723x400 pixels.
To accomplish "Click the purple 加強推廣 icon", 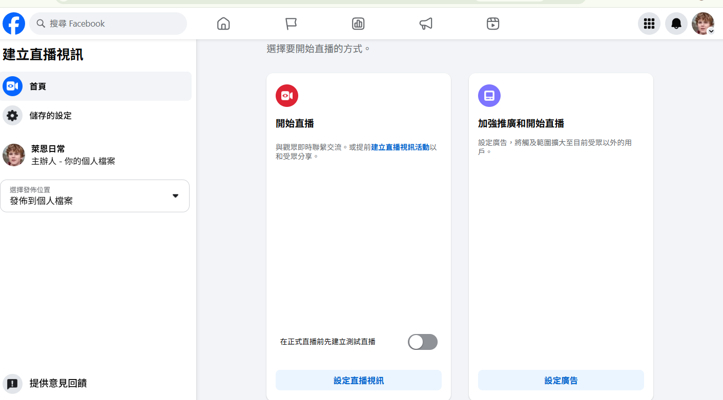I will [489, 96].
